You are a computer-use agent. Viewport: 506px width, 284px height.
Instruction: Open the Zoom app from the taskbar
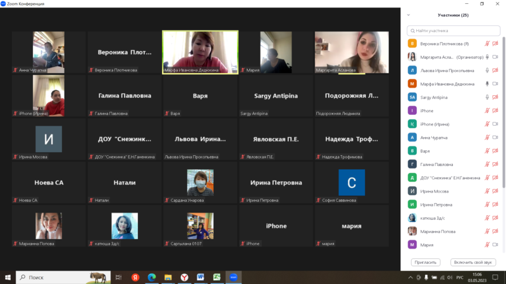(x=233, y=277)
